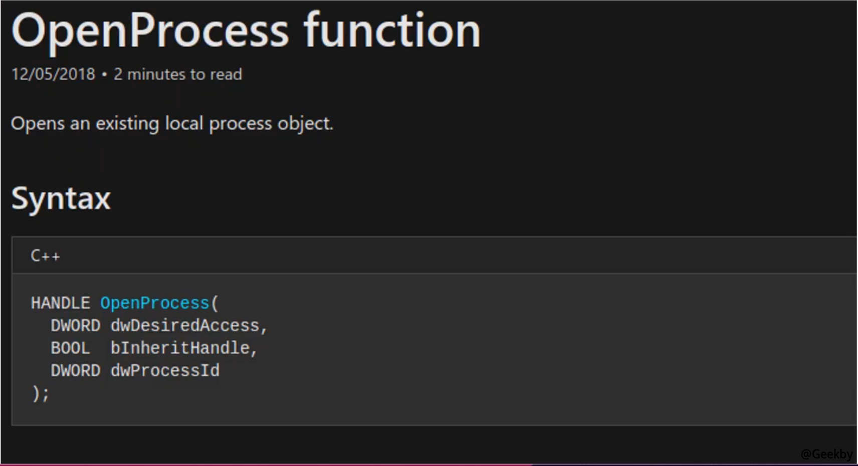The width and height of the screenshot is (858, 466).
Task: Click the bInheritHandle parameter name
Action: (x=180, y=348)
